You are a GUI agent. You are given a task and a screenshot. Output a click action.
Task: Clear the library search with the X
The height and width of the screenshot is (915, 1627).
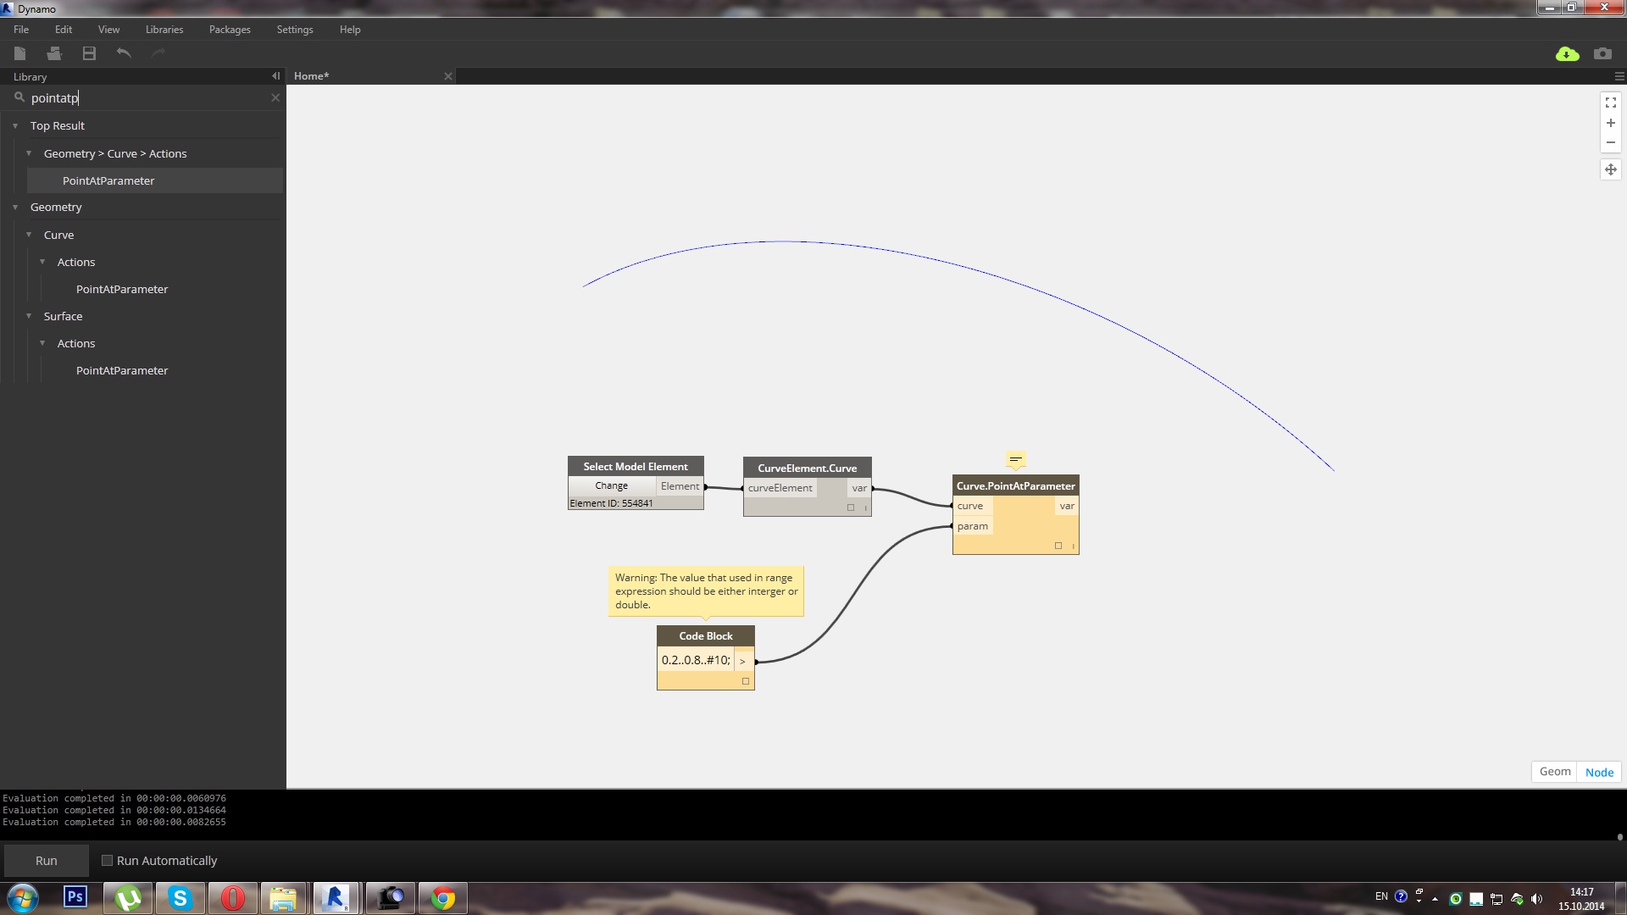pos(275,97)
